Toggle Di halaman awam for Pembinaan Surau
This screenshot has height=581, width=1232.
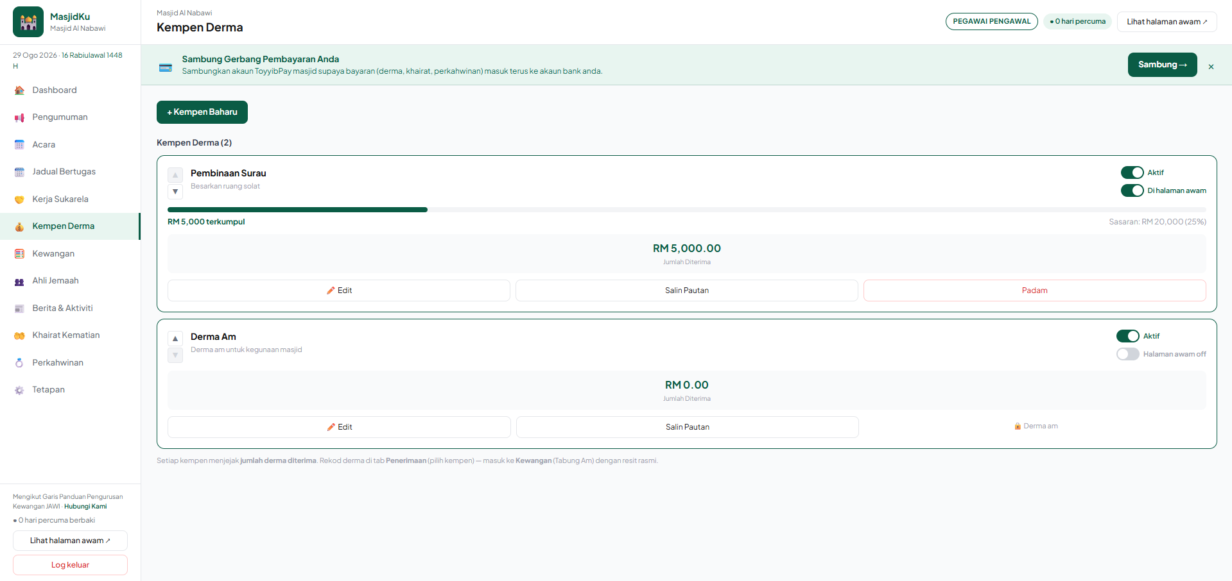1132,190
